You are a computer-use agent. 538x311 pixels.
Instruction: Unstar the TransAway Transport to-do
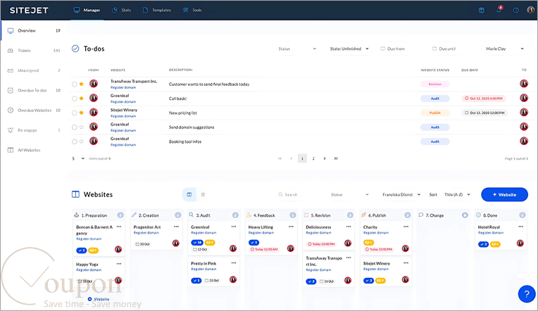pos(81,84)
